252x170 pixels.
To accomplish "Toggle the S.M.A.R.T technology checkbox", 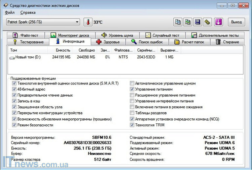I will pos(14,83).
